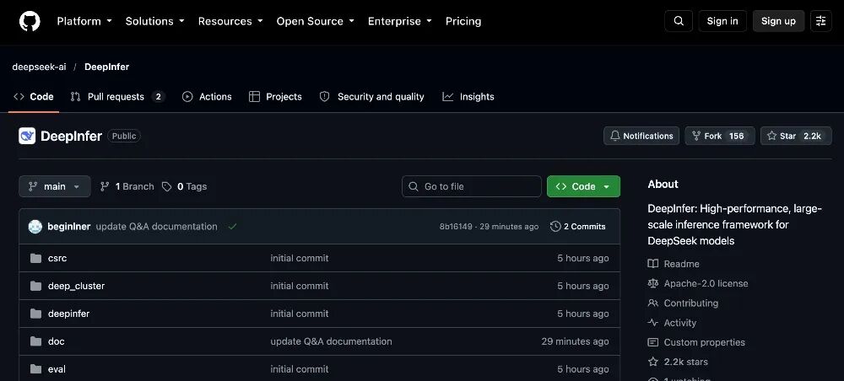Expand the green Code dropdown
This screenshot has height=381, width=844.
pyautogui.click(x=583, y=186)
